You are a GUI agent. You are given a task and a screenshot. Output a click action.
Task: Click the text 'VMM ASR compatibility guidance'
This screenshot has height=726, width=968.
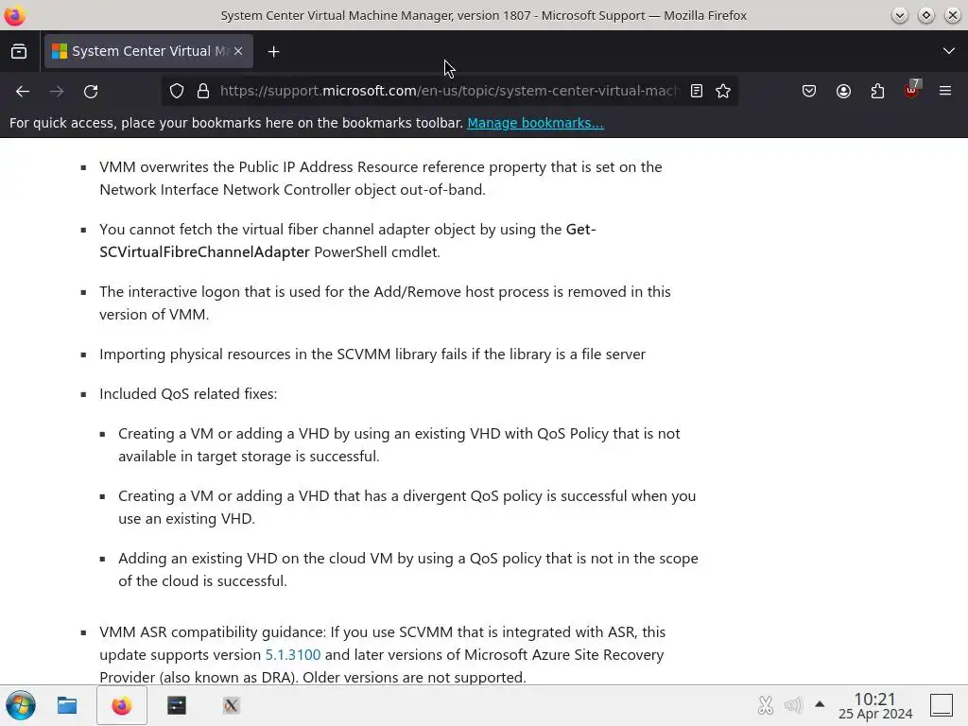213,632
